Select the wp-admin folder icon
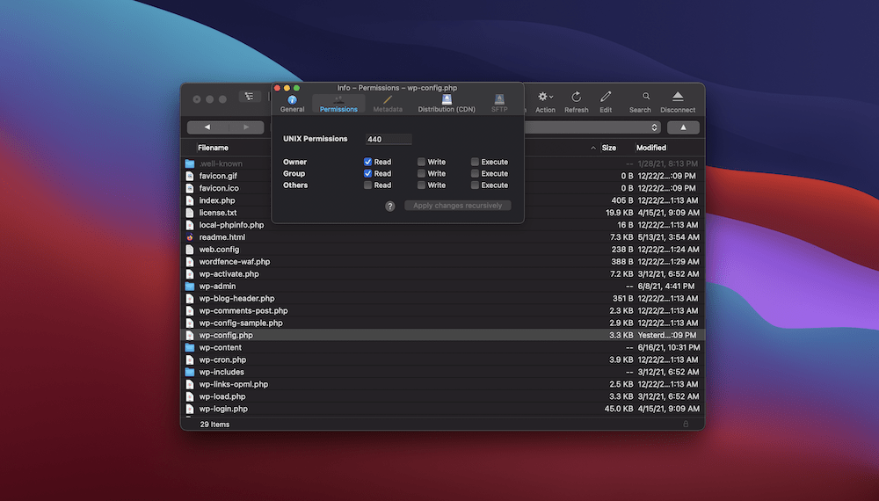The height and width of the screenshot is (501, 879). pos(190,287)
